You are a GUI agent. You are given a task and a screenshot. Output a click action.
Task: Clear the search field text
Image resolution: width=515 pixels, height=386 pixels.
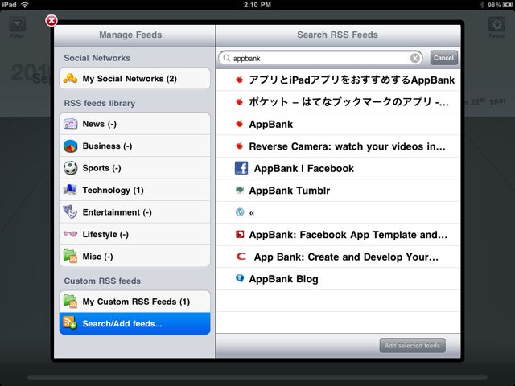(415, 58)
